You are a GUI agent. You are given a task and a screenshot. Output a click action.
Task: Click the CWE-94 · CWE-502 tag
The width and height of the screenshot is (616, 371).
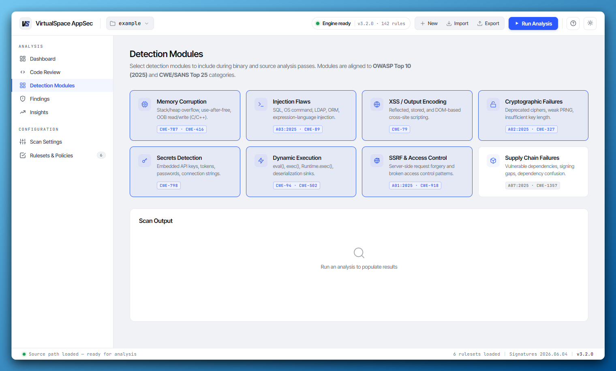[x=297, y=186]
